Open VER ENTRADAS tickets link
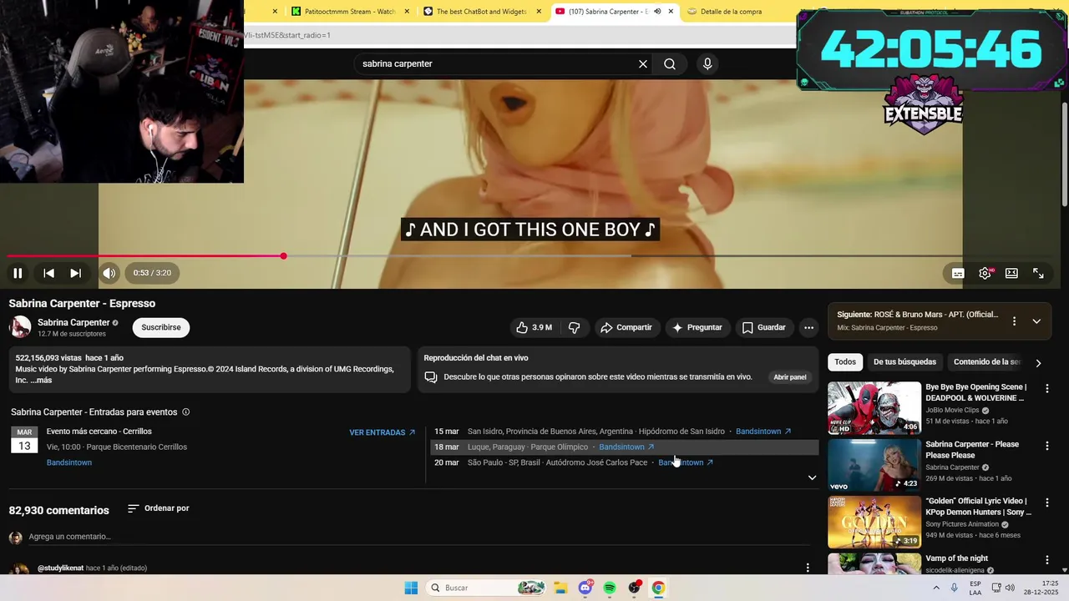This screenshot has width=1069, height=601. click(x=383, y=432)
